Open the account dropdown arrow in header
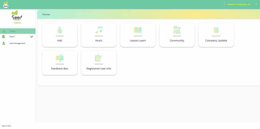The height and width of the screenshot is (129, 260). tap(256, 5)
